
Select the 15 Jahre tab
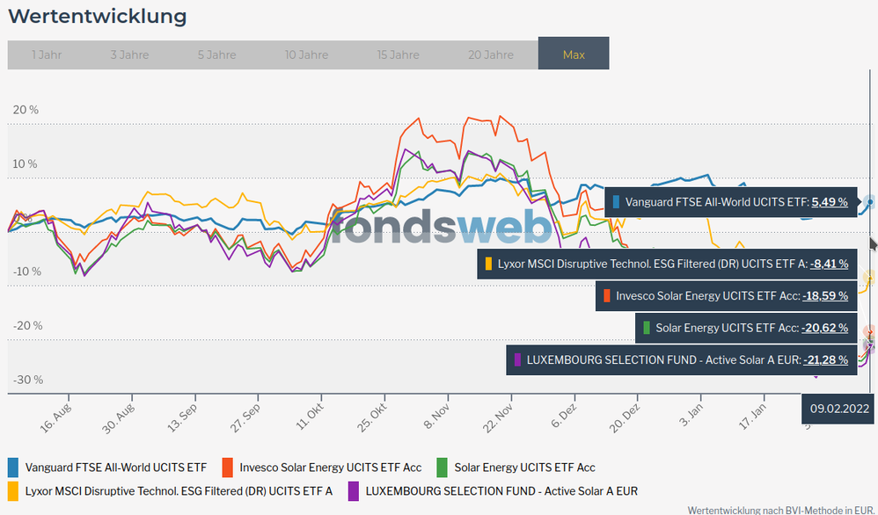click(x=398, y=54)
